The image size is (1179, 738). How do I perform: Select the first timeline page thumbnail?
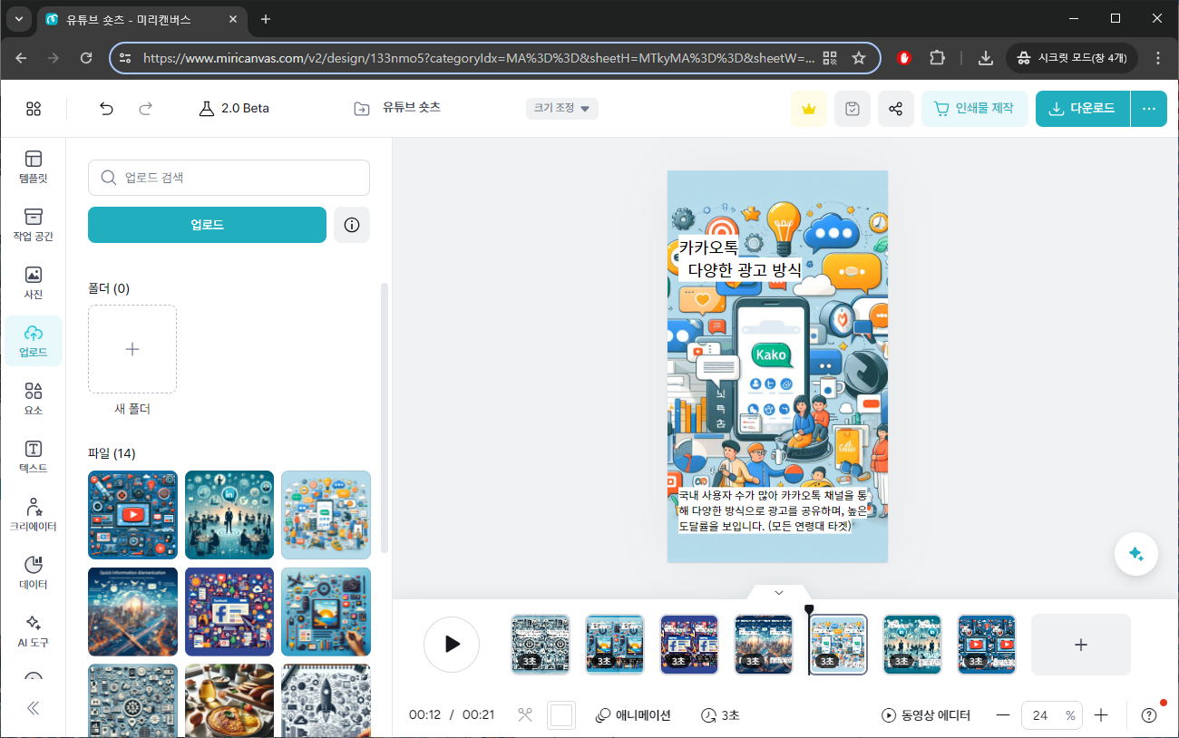click(541, 645)
